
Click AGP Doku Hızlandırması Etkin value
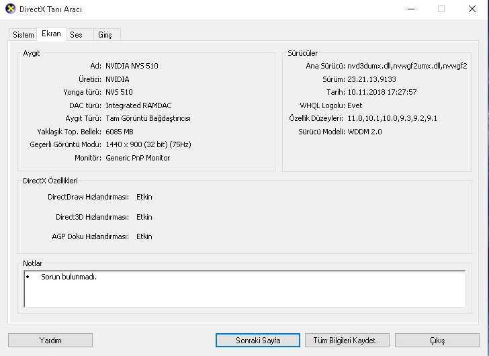(144, 236)
